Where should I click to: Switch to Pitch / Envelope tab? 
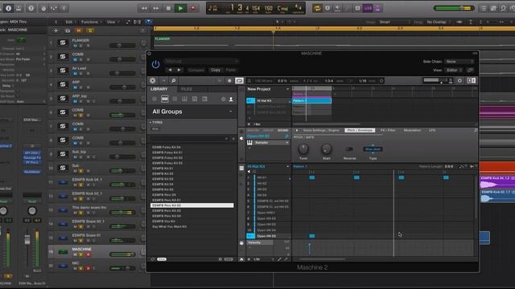pyautogui.click(x=360, y=130)
